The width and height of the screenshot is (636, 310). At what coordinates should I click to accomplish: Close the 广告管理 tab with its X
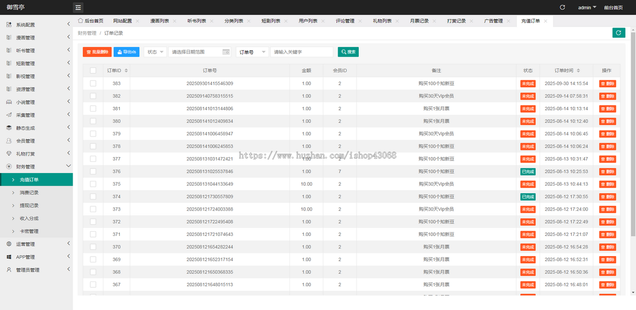pos(508,21)
